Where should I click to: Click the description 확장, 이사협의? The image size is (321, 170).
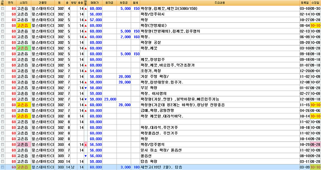tap(153, 94)
